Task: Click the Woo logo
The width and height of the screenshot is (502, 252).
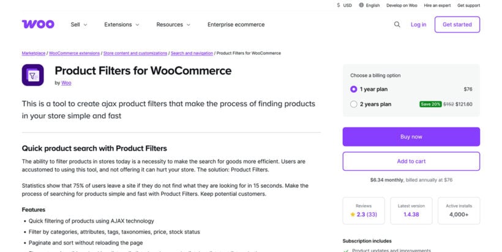Action: point(38,24)
